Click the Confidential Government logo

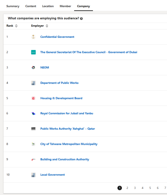point(33,37)
